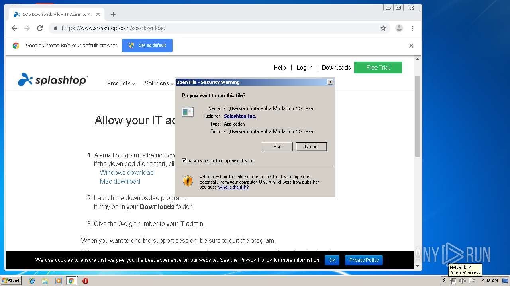Open the What's the risk? link
This screenshot has height=286, width=510.
click(233, 187)
